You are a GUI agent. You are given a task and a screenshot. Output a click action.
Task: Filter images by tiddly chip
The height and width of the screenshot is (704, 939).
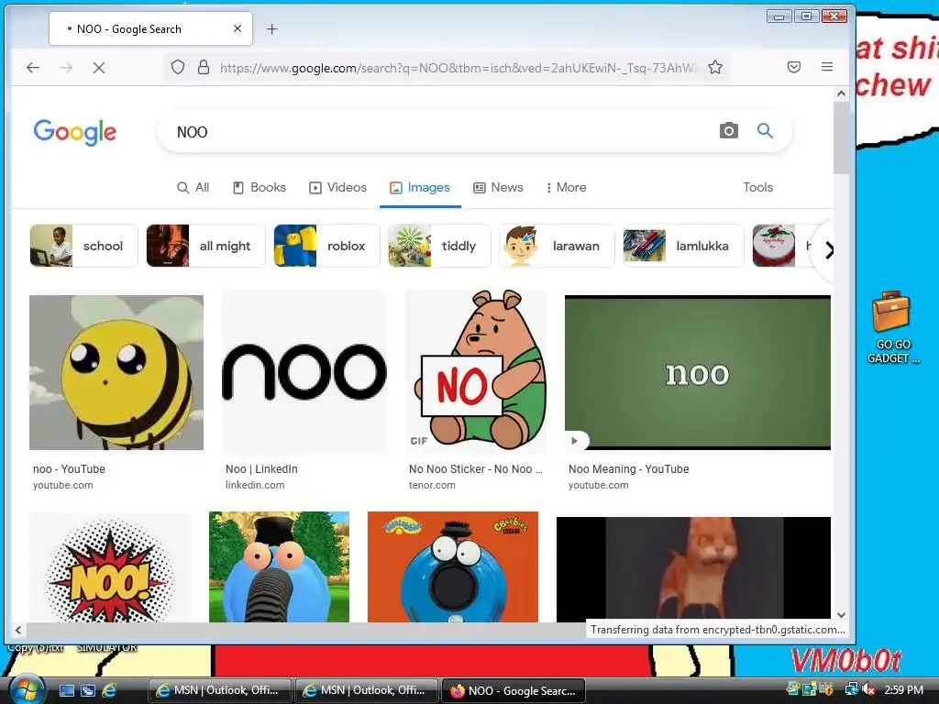click(x=439, y=246)
